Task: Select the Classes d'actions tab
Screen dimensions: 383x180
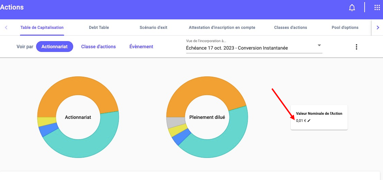Action: [290, 28]
